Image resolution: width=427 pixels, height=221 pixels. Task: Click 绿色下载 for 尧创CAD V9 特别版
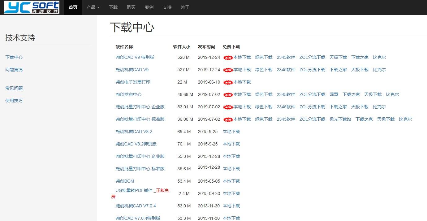click(264, 57)
